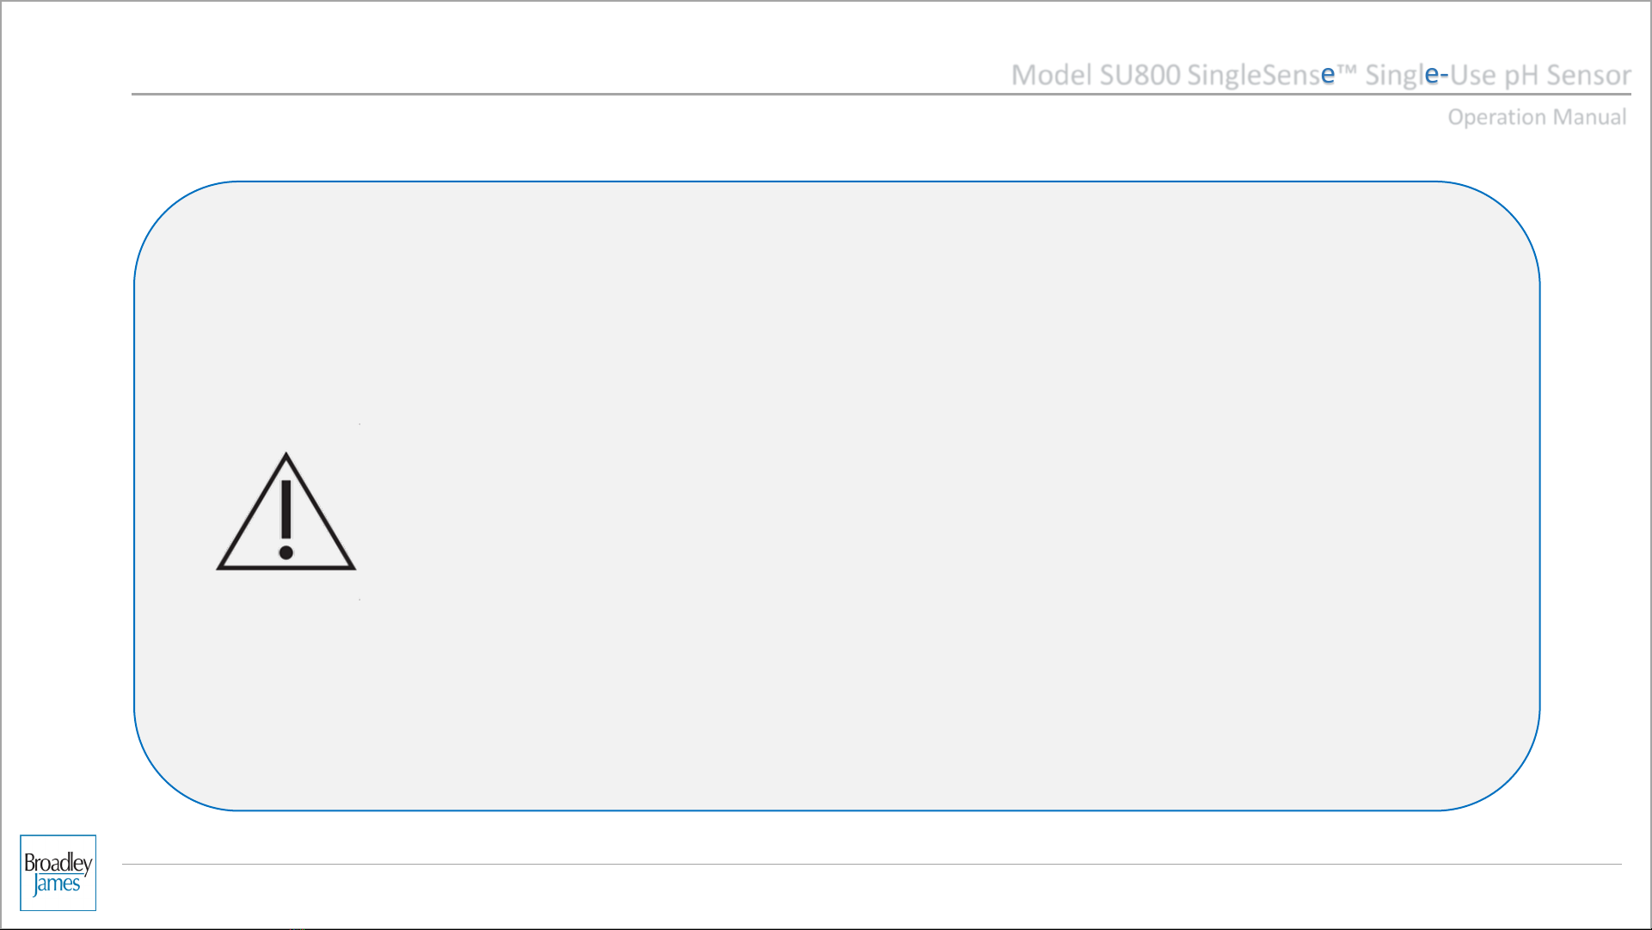The width and height of the screenshot is (1652, 930).
Task: Select the Operation Manual subtitle
Action: 1537,117
